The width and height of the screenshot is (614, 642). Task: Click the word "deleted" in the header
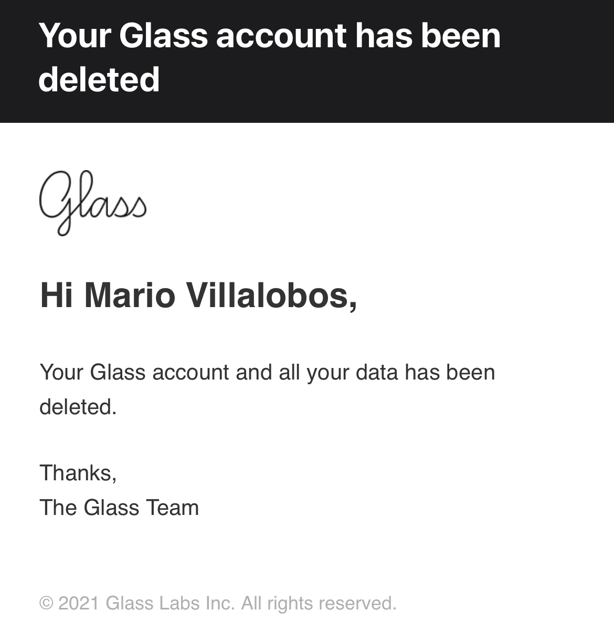click(99, 79)
